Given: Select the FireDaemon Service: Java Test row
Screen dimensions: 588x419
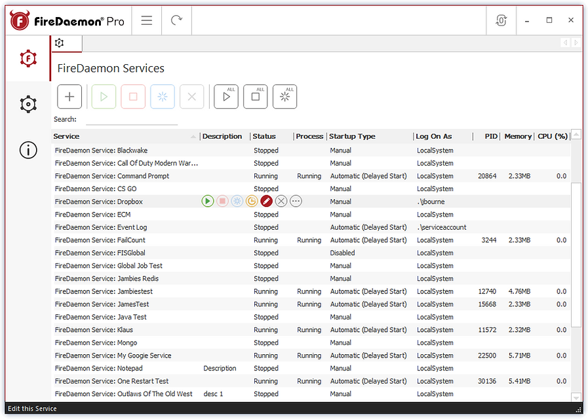Looking at the screenshot, I should 312,317.
